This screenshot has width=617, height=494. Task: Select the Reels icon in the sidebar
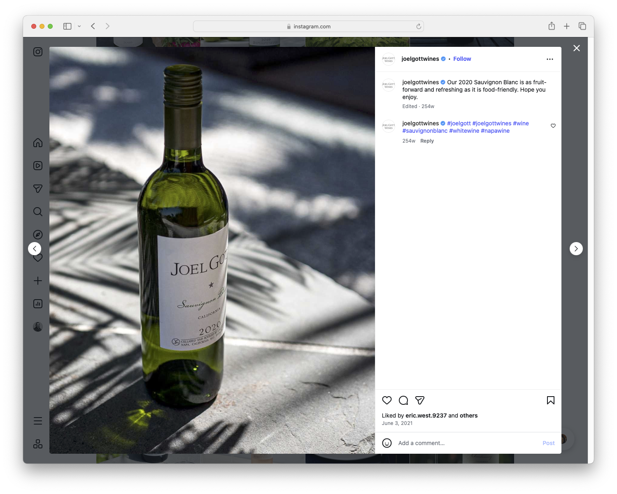pos(37,166)
